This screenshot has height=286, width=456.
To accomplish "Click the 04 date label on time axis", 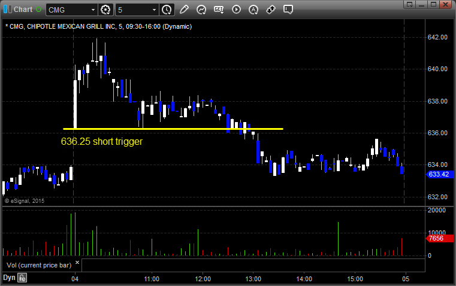I will [75, 279].
